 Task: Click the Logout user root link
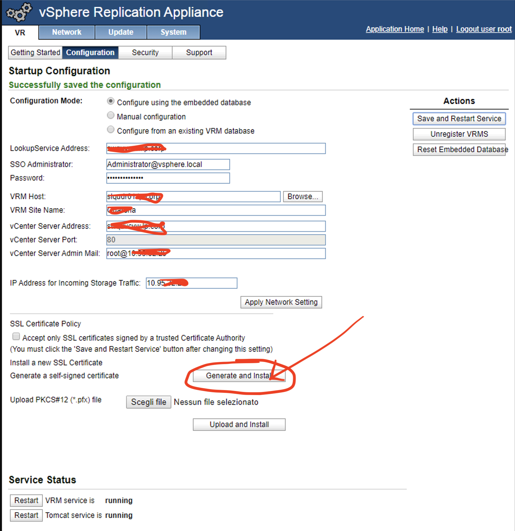484,29
